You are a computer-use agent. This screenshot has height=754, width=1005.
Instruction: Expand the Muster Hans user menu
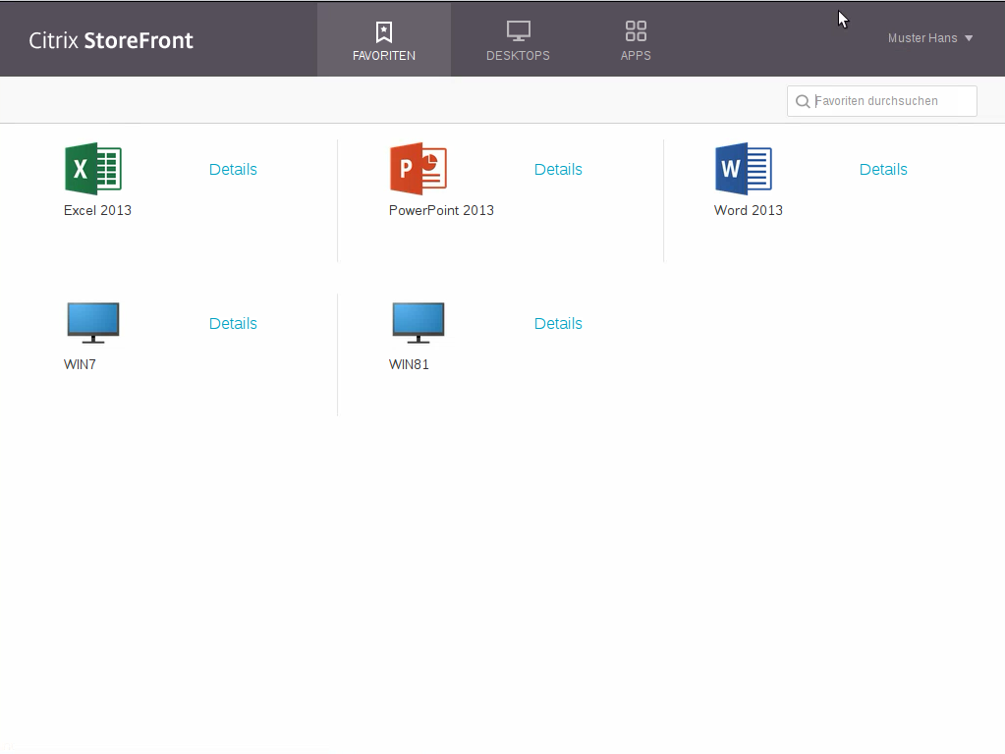click(922, 38)
